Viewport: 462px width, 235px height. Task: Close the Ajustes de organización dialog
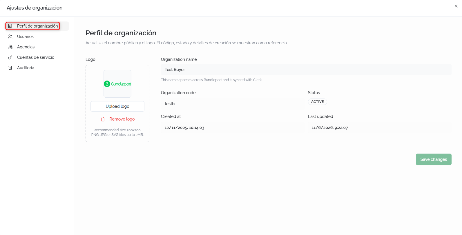click(456, 6)
